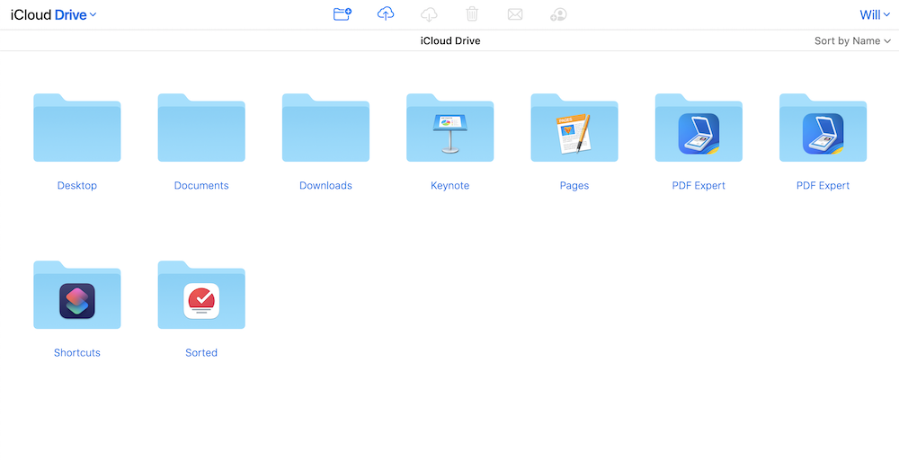Click the trash Delete icon
This screenshot has width=899, height=460.
(x=472, y=14)
